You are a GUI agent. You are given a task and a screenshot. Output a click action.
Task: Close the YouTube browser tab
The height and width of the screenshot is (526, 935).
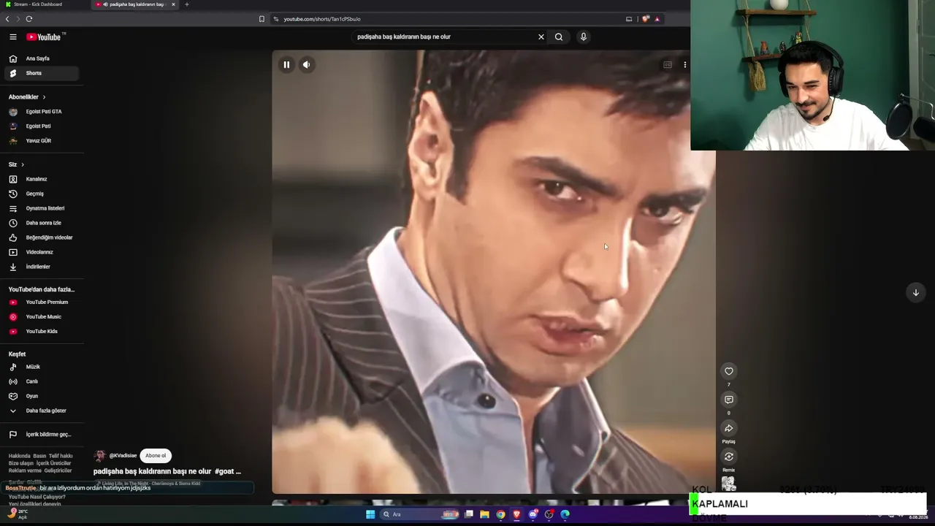(173, 4)
